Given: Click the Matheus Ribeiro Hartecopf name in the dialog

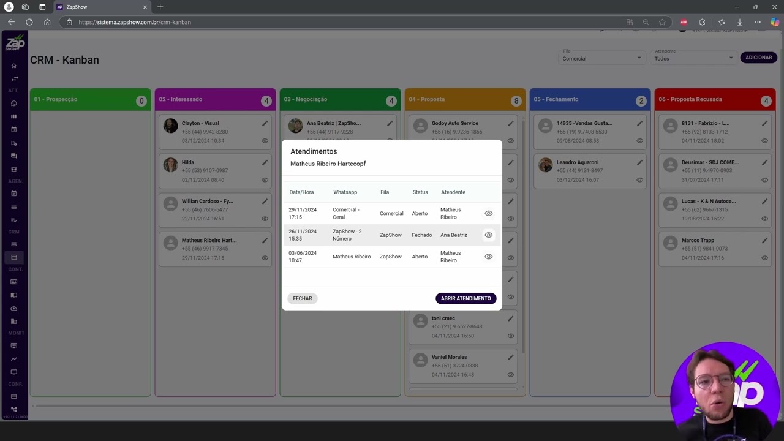Looking at the screenshot, I should (x=328, y=164).
